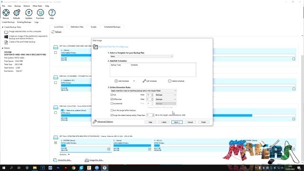Click the 'Image selected disks' monitor icon
Image resolution: width=304 pixels, height=171 pixels.
(x=6, y=32)
